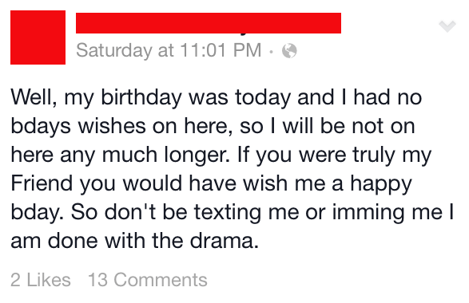The width and height of the screenshot is (469, 303).
Task: Click the number 2 before Likes
Action: coord(15,280)
